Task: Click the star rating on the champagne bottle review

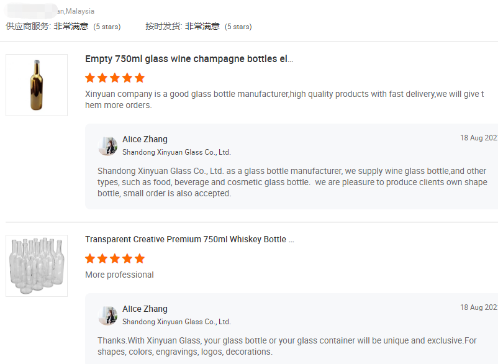Action: click(115, 78)
